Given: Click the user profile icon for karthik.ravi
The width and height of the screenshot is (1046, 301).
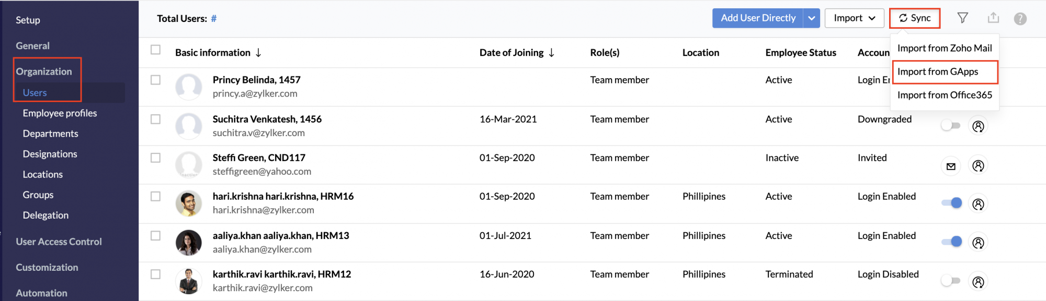Looking at the screenshot, I should coord(978,282).
